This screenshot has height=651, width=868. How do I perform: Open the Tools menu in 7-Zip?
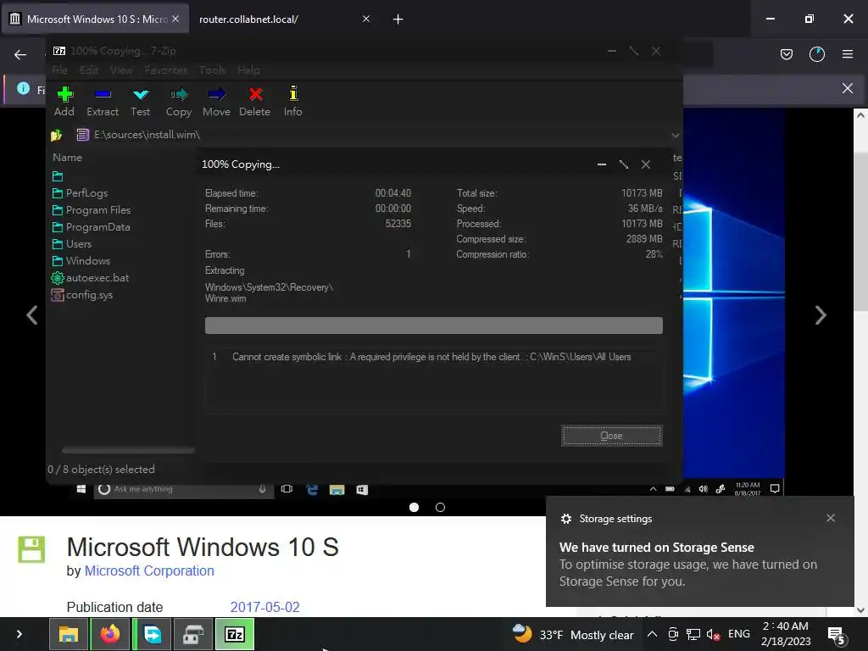tap(213, 70)
